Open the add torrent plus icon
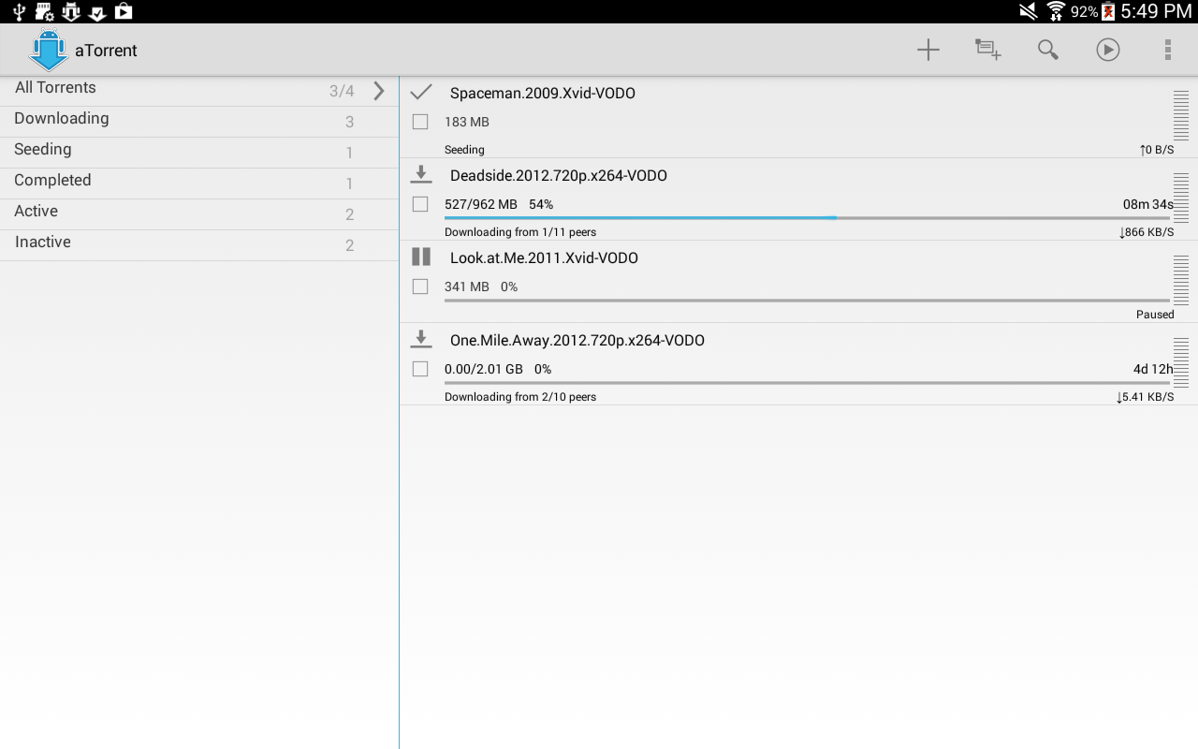1198x749 pixels. pos(928,50)
